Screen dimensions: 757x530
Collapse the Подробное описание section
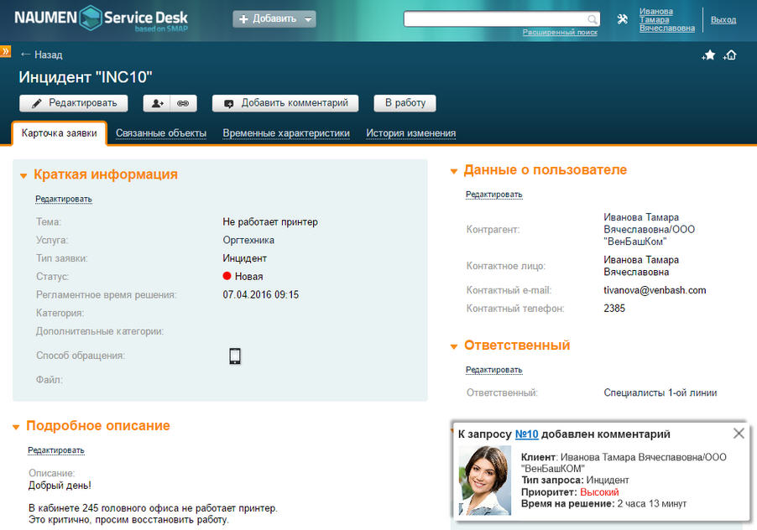(16, 427)
